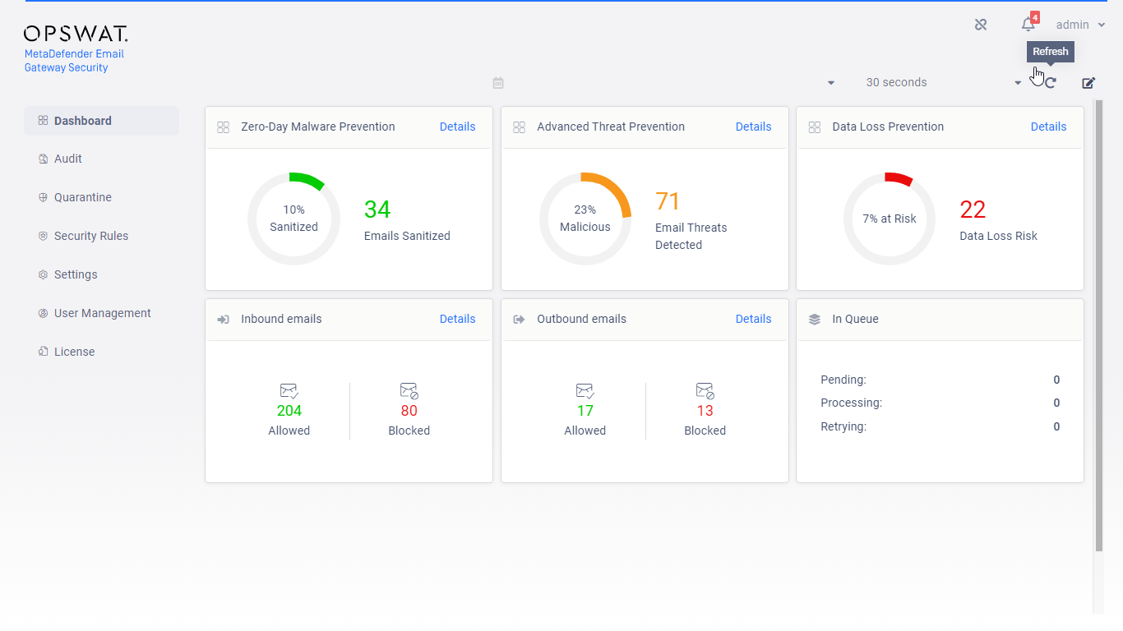
Task: Click the 13 outbound Blocked count
Action: (x=705, y=411)
